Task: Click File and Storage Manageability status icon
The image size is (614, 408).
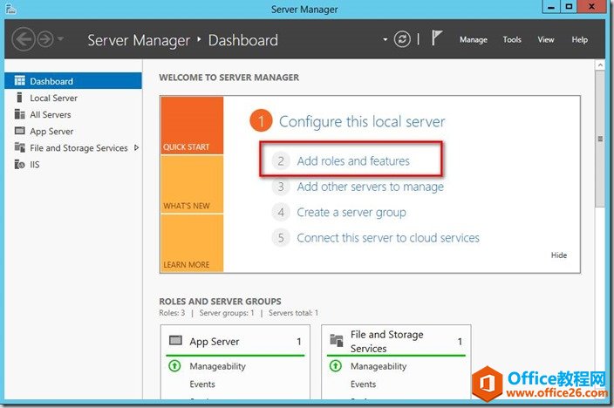Action: 336,365
